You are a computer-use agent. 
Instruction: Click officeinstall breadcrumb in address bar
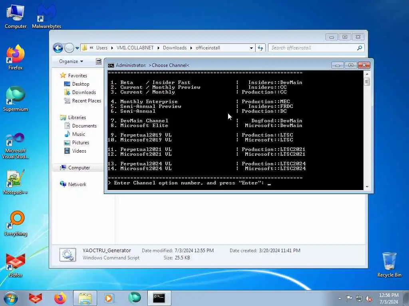click(x=208, y=48)
